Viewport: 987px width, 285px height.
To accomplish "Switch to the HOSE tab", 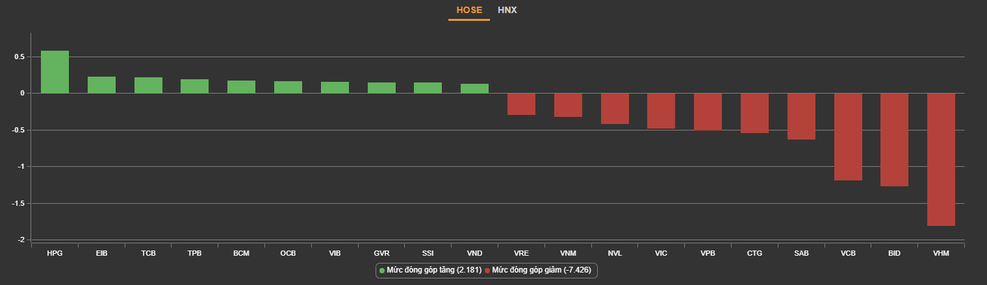I will click(x=469, y=10).
